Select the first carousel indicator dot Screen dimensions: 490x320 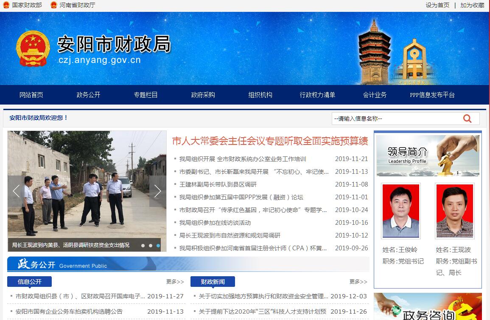[x=143, y=246]
